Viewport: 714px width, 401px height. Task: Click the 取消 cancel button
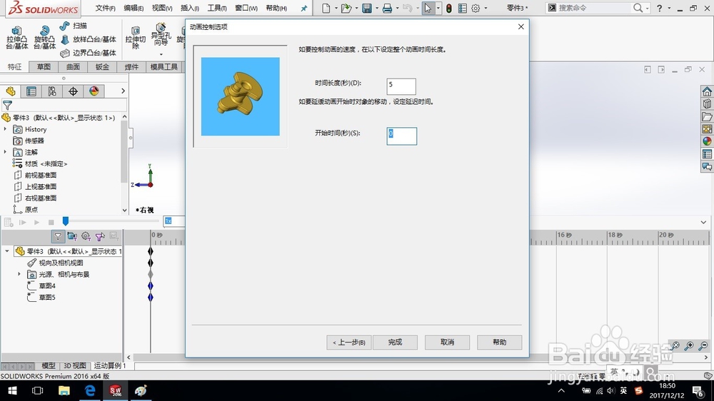[x=447, y=342]
